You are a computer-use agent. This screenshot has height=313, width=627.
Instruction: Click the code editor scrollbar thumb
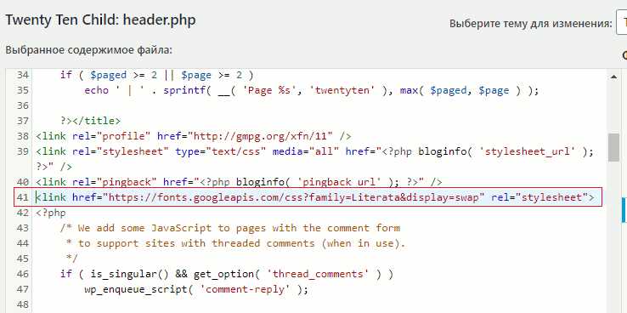click(x=613, y=147)
